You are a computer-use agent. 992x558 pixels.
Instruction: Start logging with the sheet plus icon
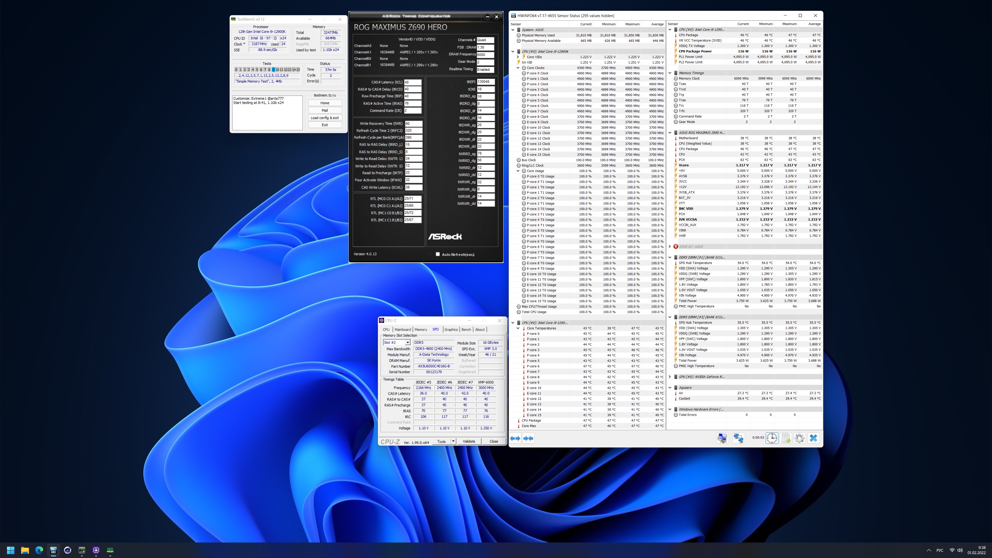coord(786,438)
